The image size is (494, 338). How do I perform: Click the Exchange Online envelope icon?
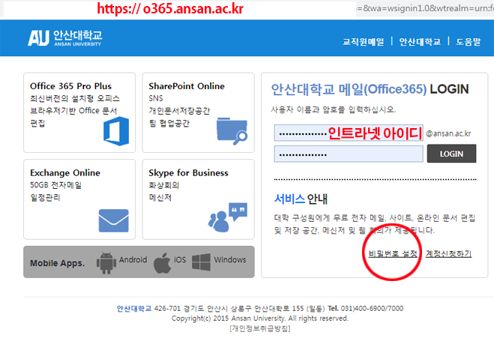[113, 220]
